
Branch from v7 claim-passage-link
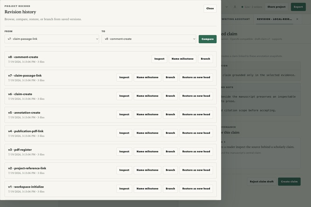point(170,77)
